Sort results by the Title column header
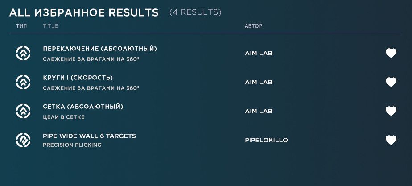 coord(50,26)
